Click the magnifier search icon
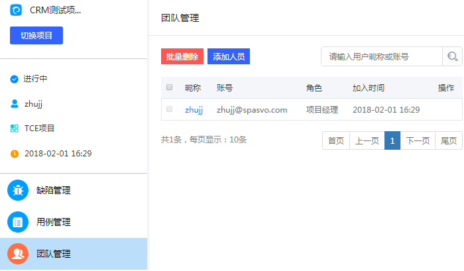Image resolution: width=464 pixels, height=271 pixels. [x=453, y=57]
